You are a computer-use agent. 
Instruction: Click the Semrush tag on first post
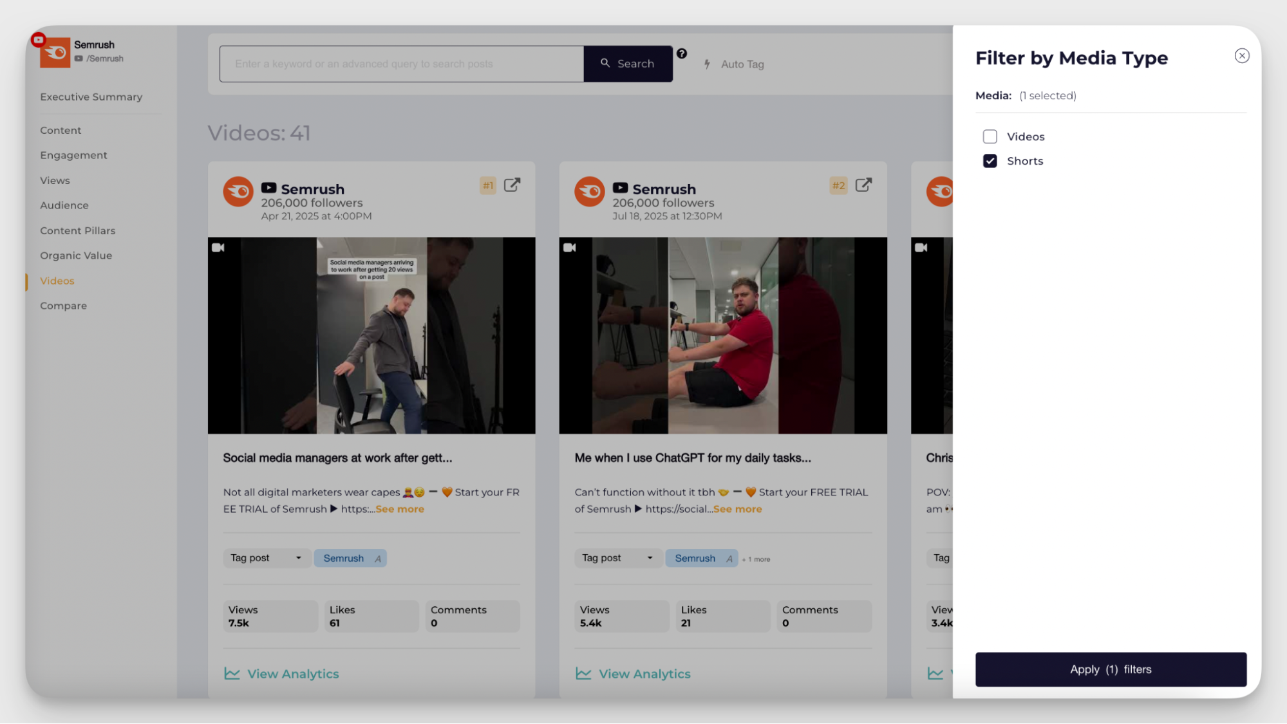point(350,558)
